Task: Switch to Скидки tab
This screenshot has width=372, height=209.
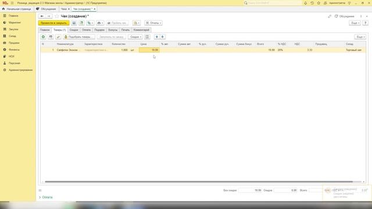Action: pos(74,30)
